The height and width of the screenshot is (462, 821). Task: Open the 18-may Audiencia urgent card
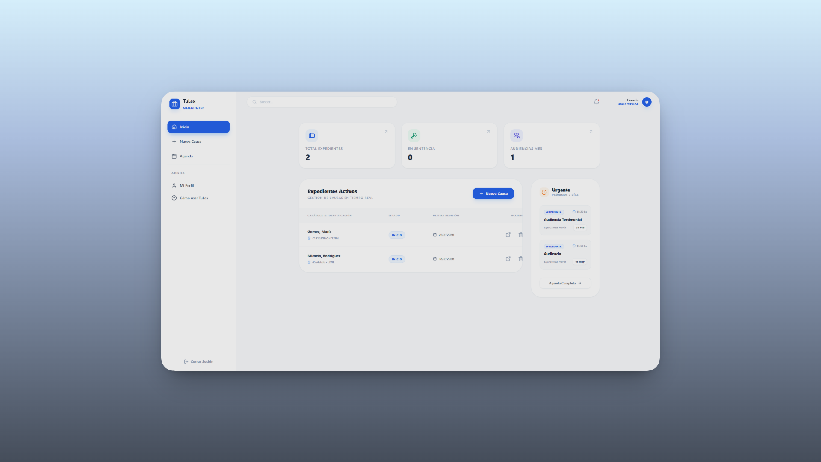tap(565, 255)
